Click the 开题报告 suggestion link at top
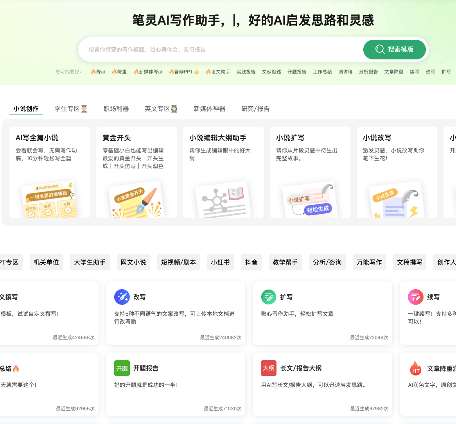The width and height of the screenshot is (456, 424). [297, 72]
